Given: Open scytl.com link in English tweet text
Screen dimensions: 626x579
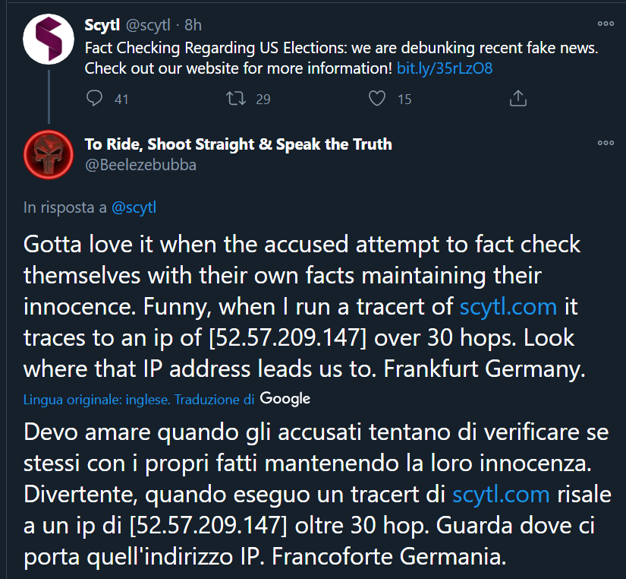Looking at the screenshot, I should 508,307.
